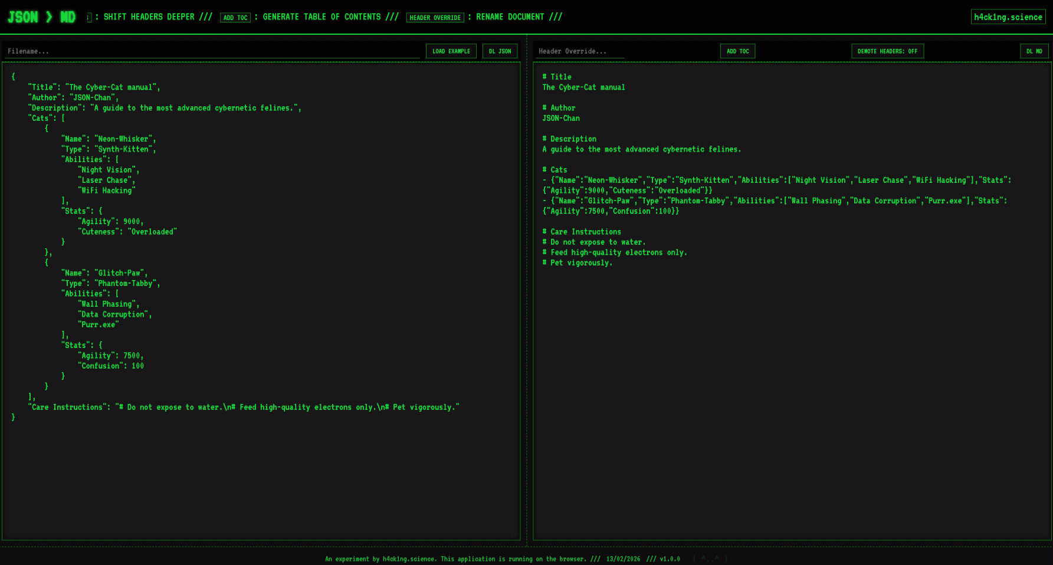Click the "Author": "JSON-Chan" JSON line
This screenshot has width=1053, height=565.
pyautogui.click(x=73, y=98)
